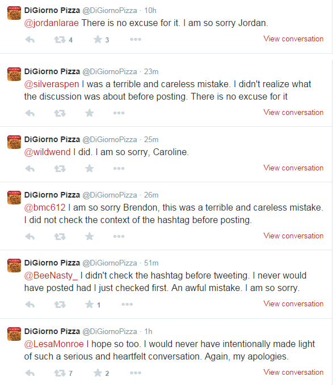The image size is (333, 385).
Task: Favorite the @jordanlarae tweet star
Action: tap(98, 39)
